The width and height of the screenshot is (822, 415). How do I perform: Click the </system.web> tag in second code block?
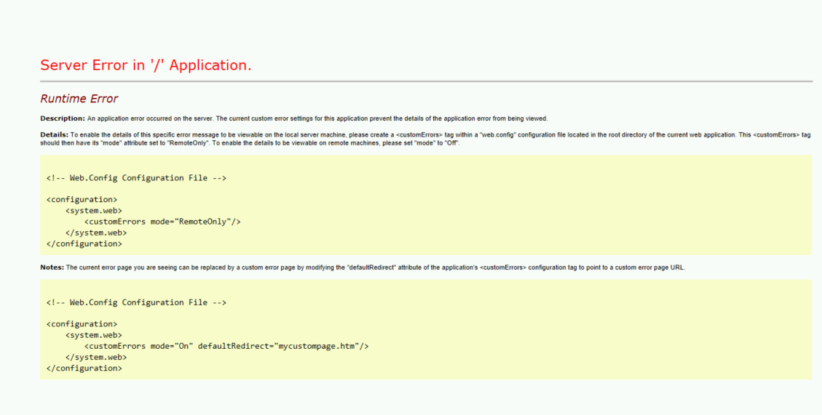click(96, 358)
